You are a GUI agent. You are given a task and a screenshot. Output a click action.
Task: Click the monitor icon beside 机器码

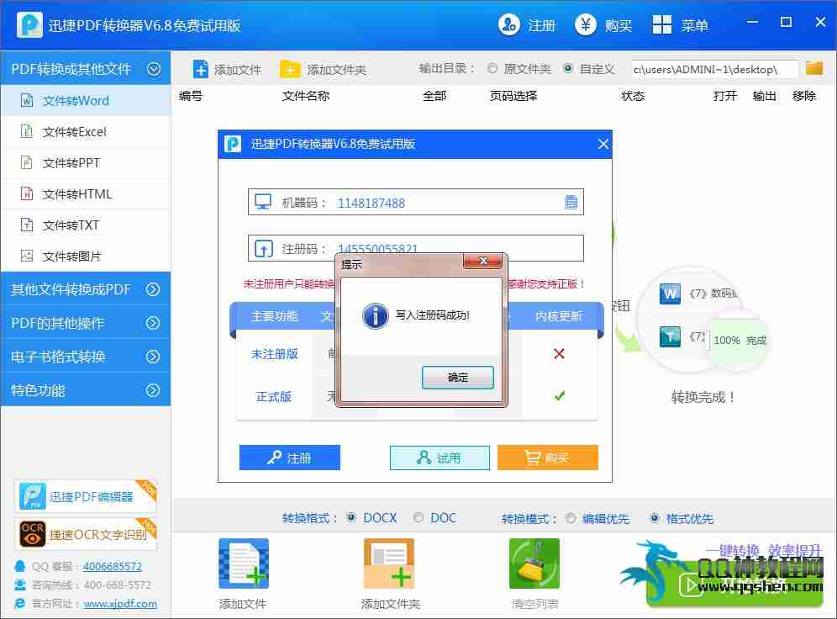click(x=263, y=202)
